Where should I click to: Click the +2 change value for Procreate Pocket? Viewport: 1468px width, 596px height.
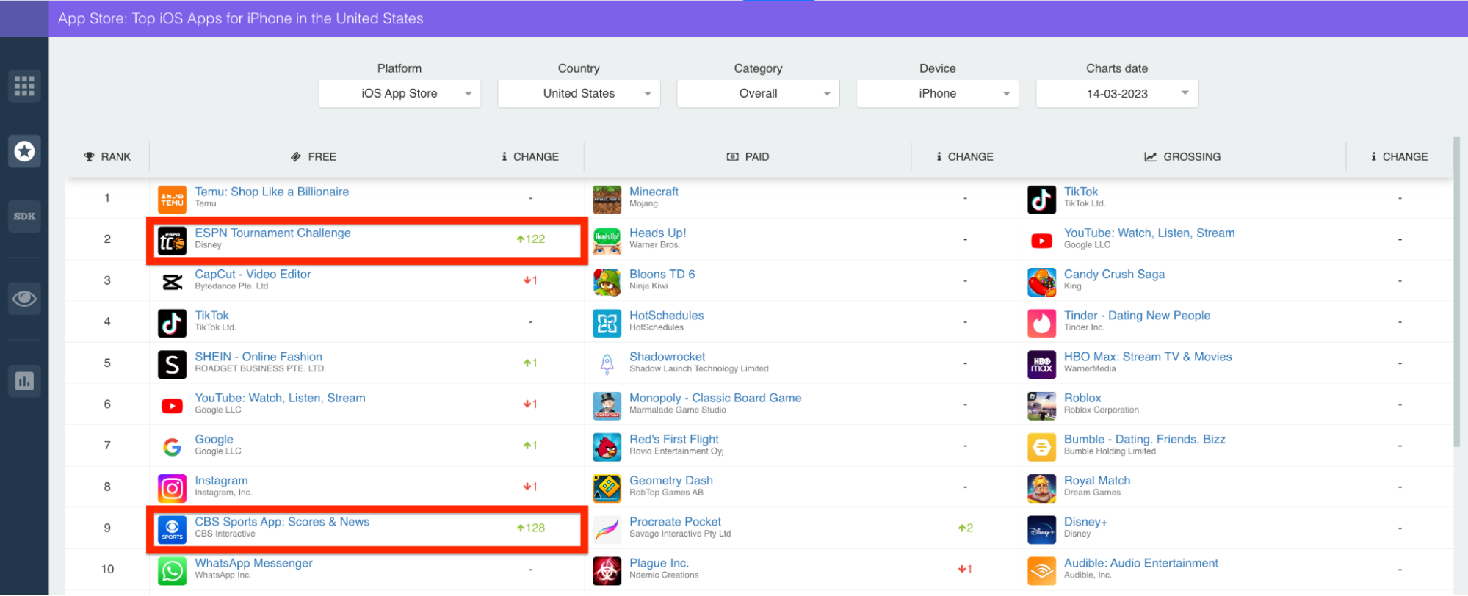965,528
